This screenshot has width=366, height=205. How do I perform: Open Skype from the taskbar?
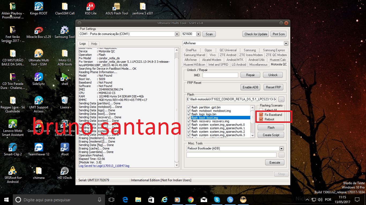coord(217,200)
